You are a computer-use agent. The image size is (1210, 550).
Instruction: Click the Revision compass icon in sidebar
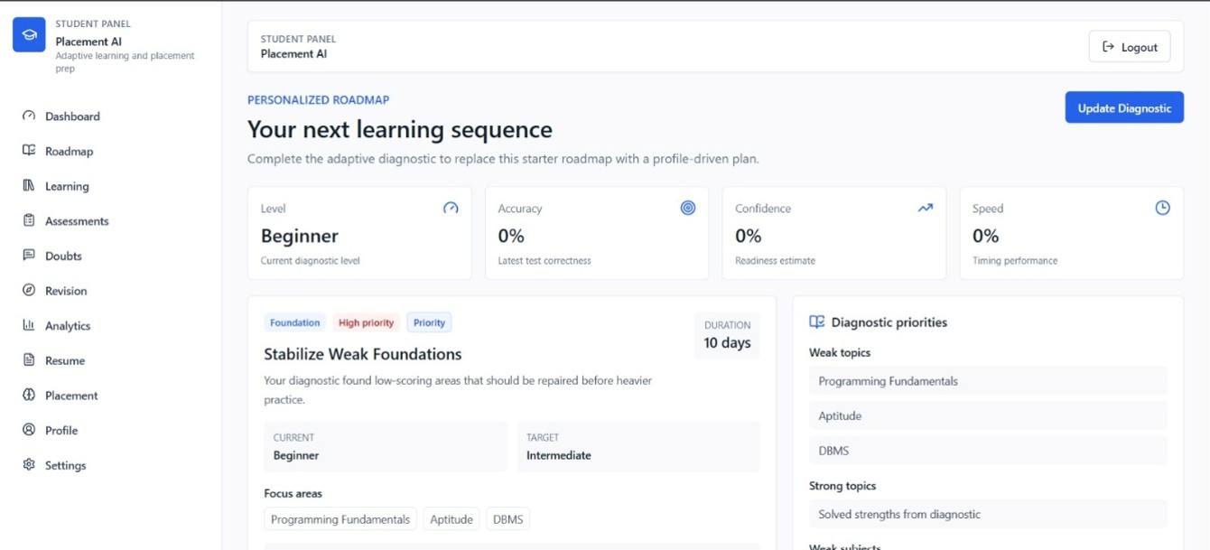(29, 290)
